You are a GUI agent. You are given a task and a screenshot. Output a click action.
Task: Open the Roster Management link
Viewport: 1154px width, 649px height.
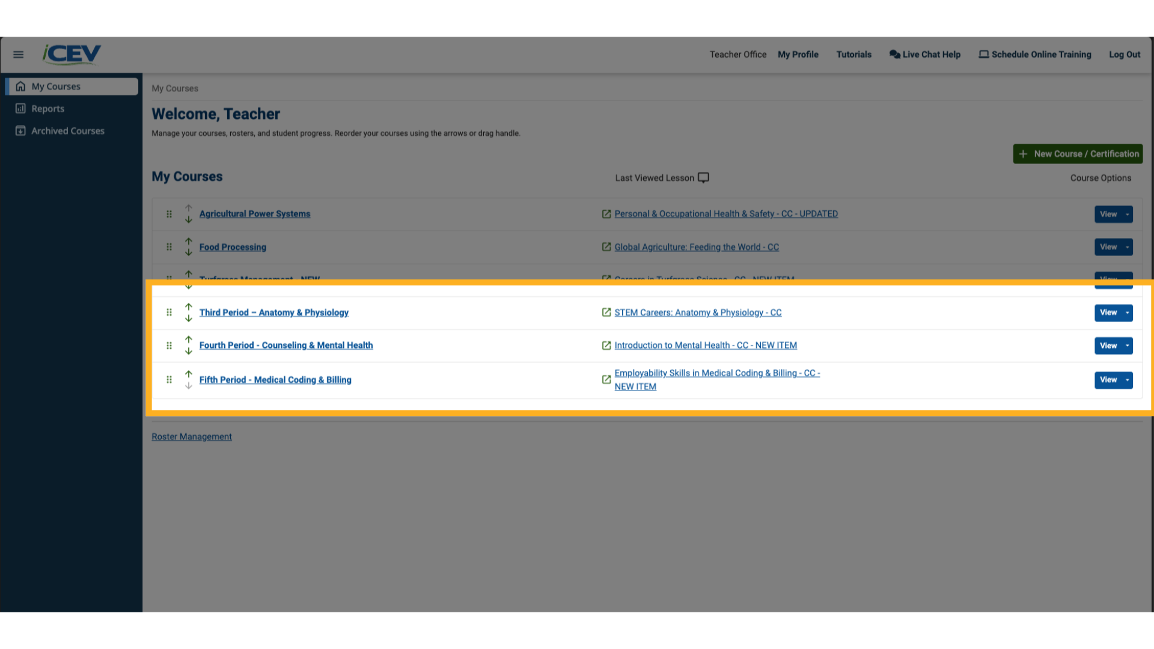(191, 436)
